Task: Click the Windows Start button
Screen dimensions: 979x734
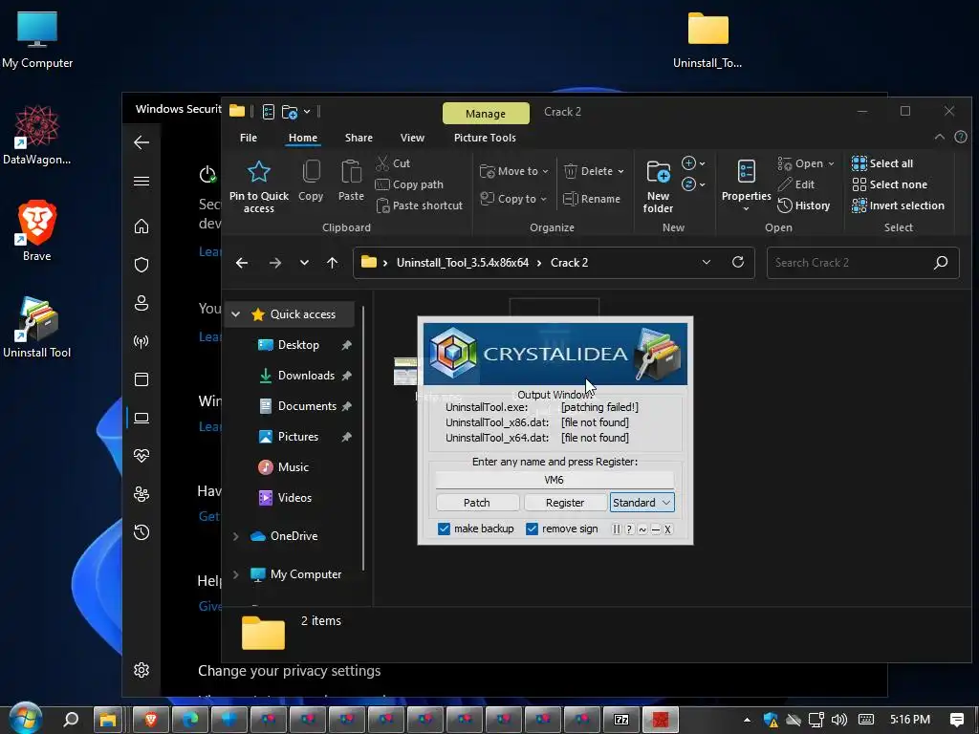Action: pyautogui.click(x=25, y=719)
